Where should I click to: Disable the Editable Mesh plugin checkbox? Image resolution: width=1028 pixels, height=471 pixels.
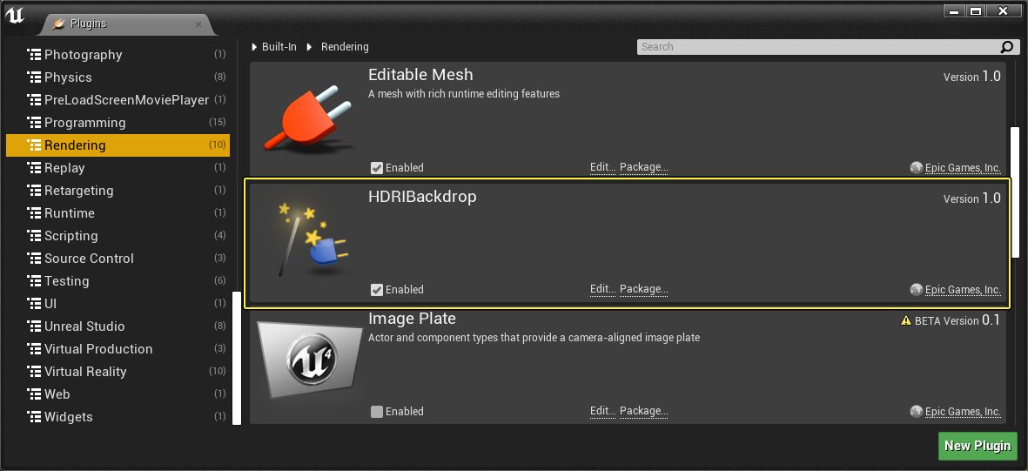pyautogui.click(x=377, y=168)
